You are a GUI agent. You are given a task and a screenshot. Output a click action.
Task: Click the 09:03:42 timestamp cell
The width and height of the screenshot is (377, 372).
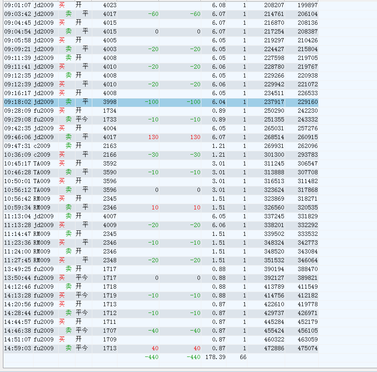pos(17,14)
